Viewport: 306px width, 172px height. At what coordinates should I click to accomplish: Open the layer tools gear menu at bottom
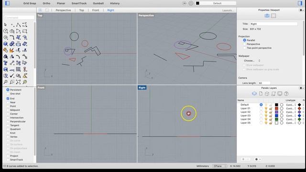click(x=258, y=159)
